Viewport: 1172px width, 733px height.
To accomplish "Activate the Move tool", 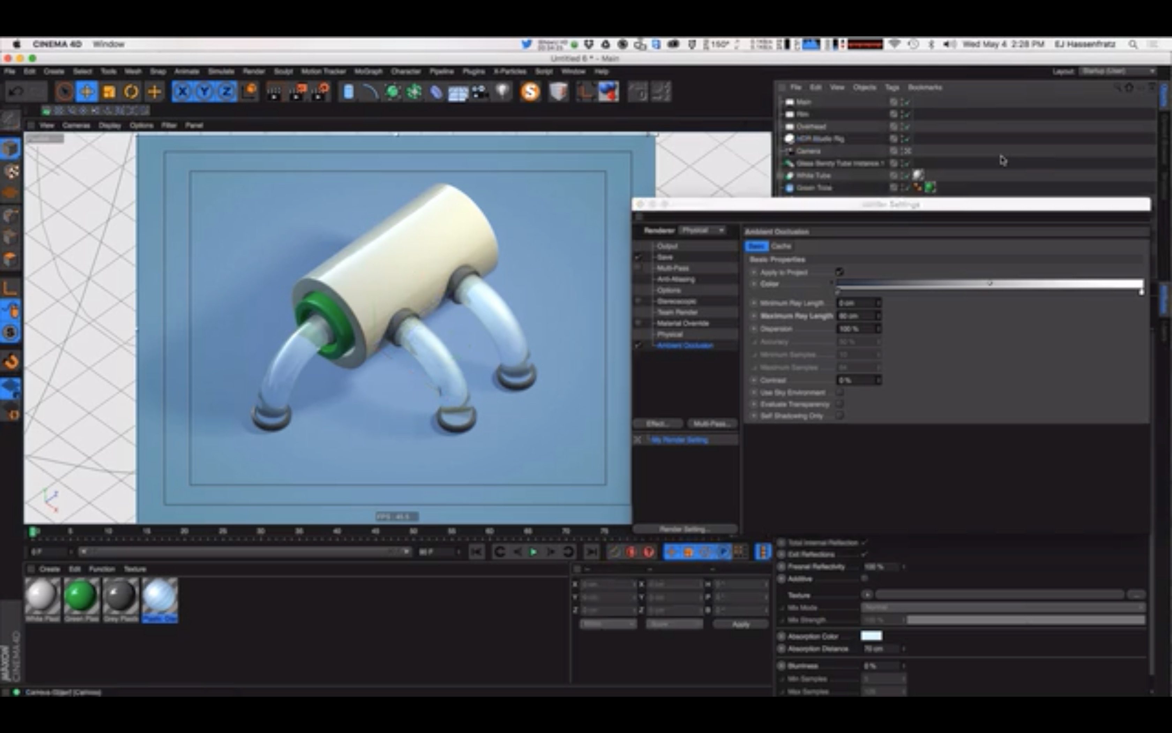I will [x=87, y=91].
